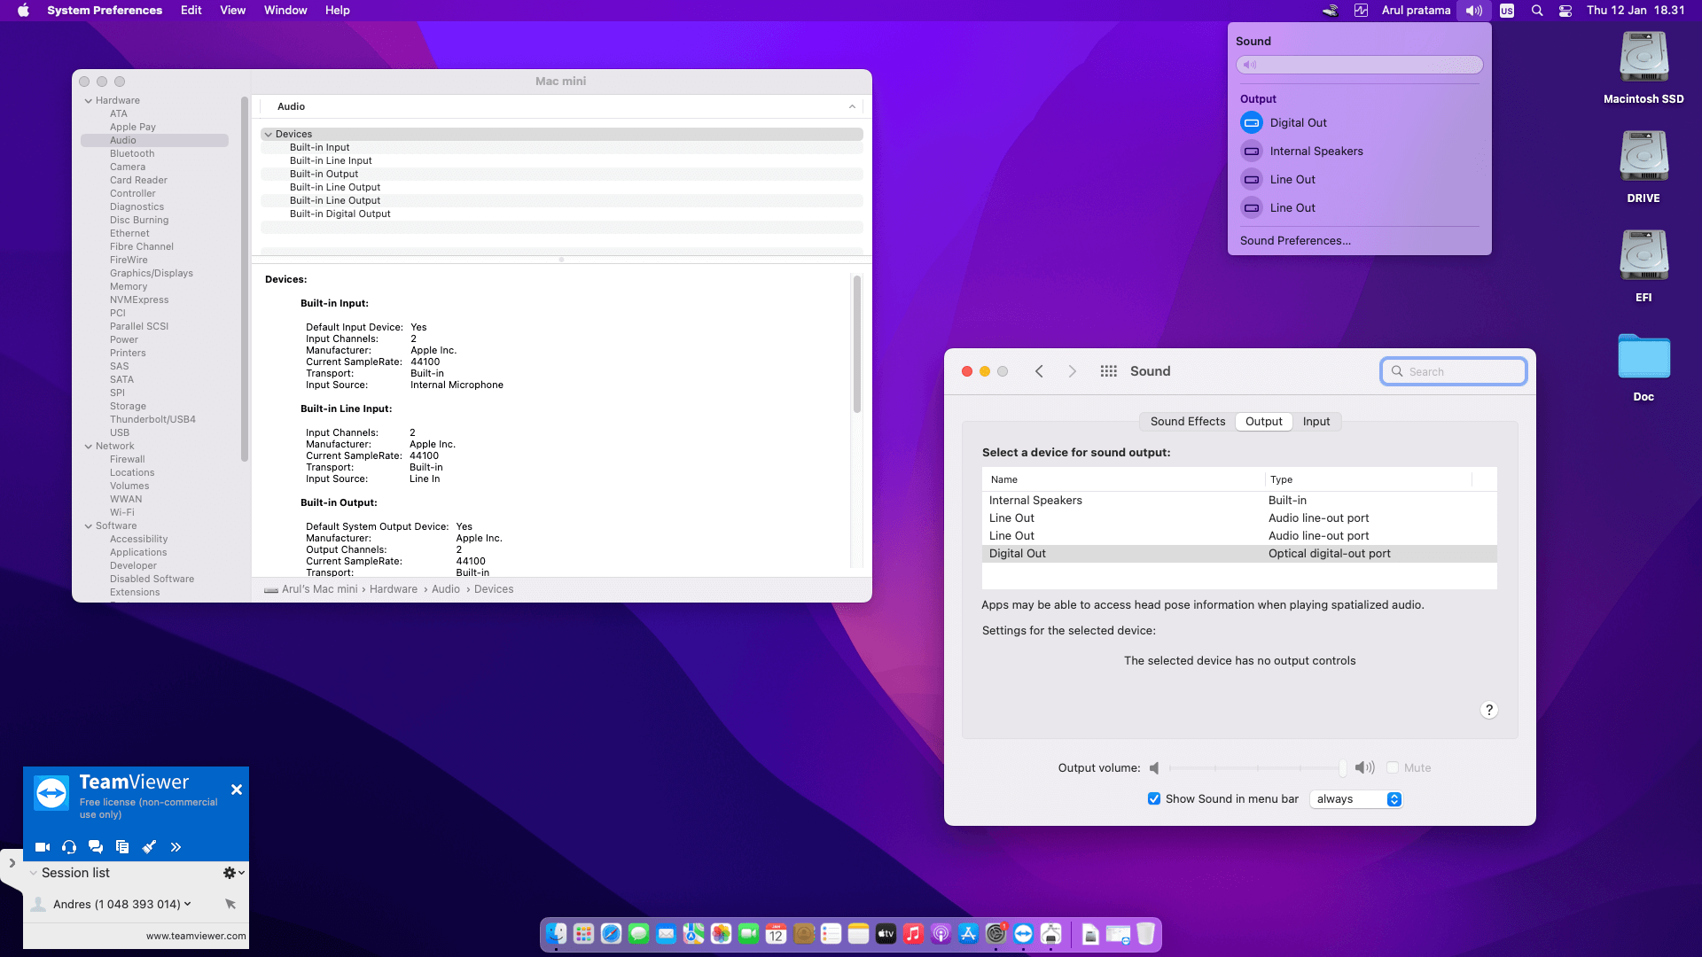The height and width of the screenshot is (957, 1702).
Task: Open the TeamViewer chat bubbles icon
Action: [96, 847]
